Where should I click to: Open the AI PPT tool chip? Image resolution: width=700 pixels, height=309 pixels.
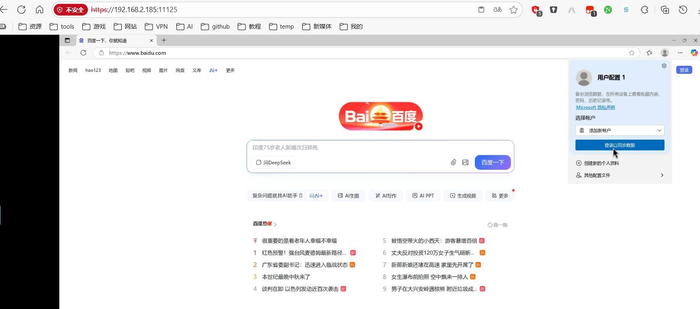[423, 196]
